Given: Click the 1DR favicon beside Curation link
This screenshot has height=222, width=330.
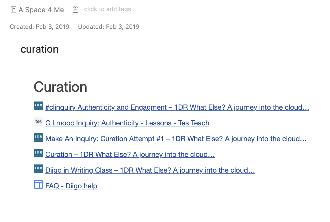Looking at the screenshot, I should tap(39, 153).
